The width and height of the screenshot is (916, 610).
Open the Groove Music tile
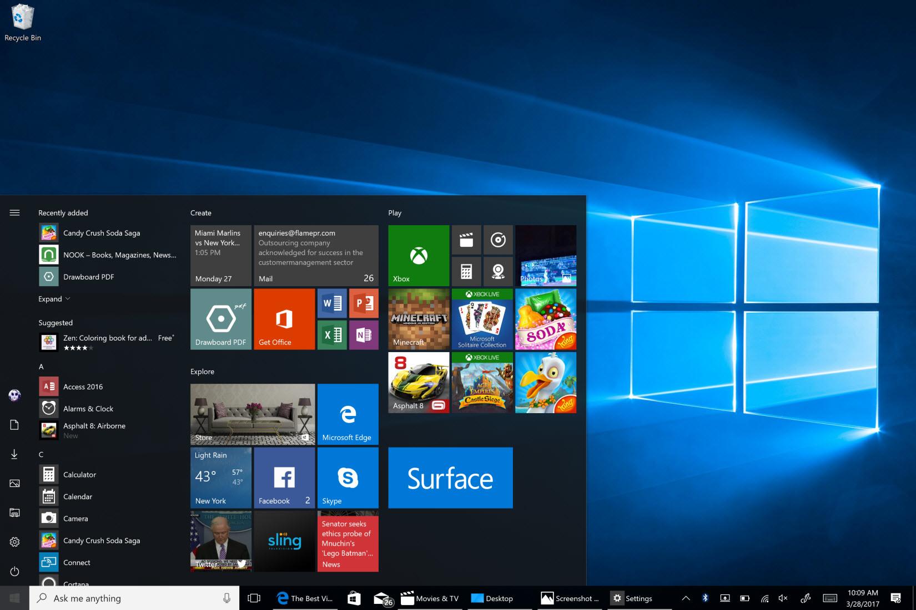[x=498, y=240]
